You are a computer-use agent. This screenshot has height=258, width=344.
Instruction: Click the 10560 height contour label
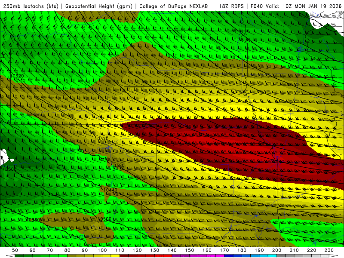point(33,220)
